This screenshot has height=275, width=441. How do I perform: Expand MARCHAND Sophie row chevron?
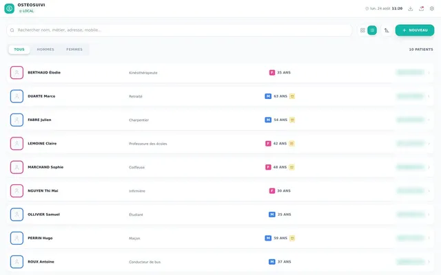(x=429, y=167)
